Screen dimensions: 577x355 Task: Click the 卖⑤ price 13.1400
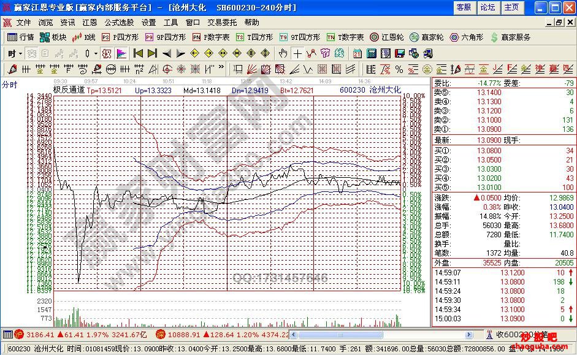coord(489,93)
